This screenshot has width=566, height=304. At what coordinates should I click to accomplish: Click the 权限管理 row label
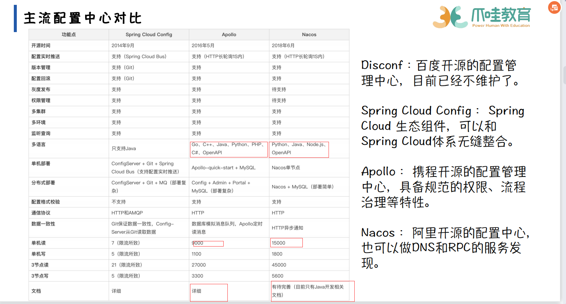pos(41,101)
